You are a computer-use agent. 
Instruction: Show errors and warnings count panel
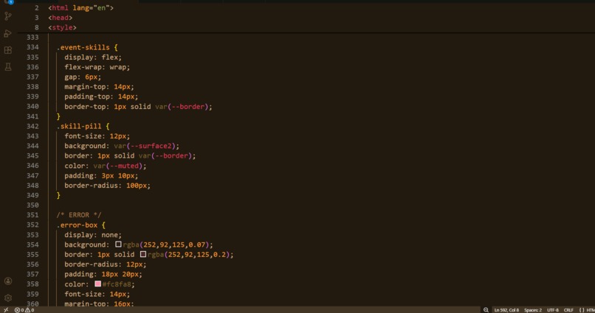(24, 310)
